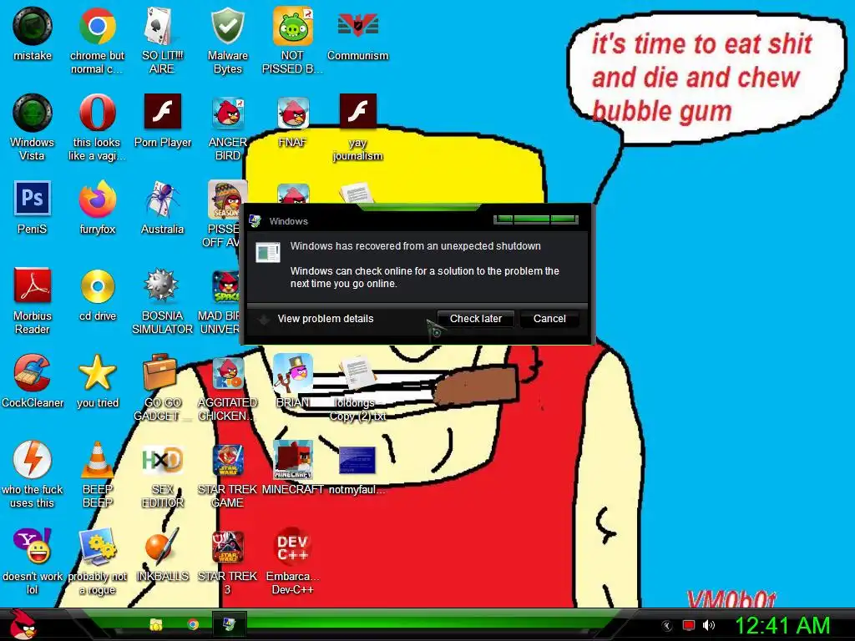Viewport: 855px width, 641px height.
Task: Open the INKBALLS icon
Action: pos(162,554)
